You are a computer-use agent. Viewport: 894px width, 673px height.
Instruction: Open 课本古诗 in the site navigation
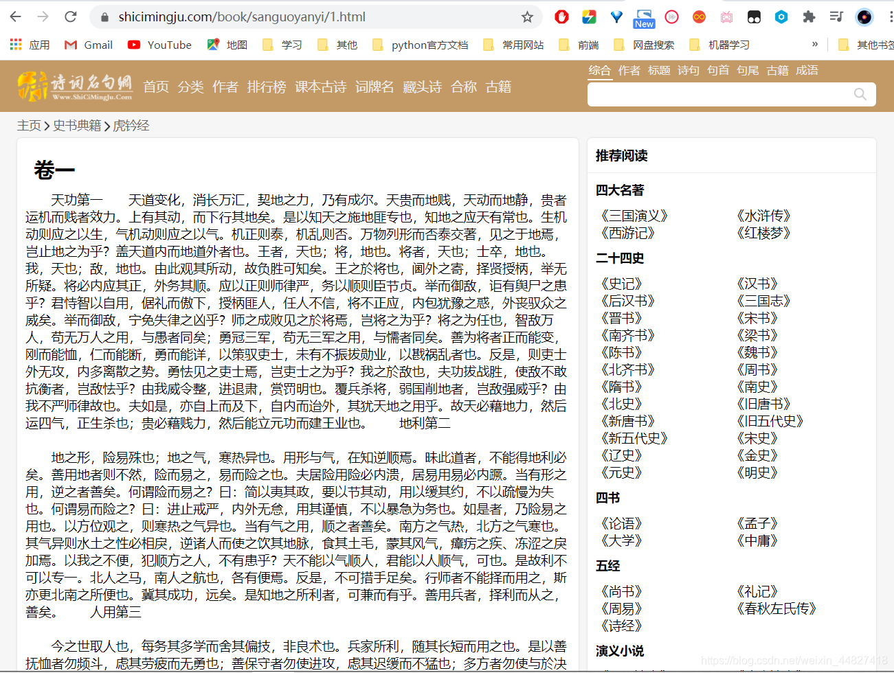321,87
